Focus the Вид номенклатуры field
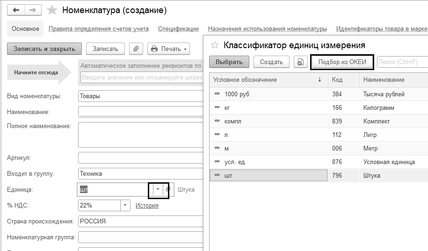Viewport: 428px width, 251px height. coord(141,96)
